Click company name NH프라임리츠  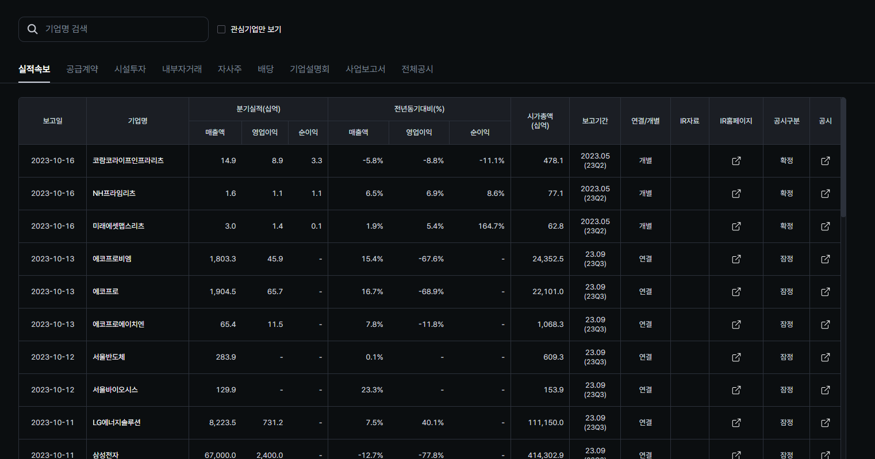coord(114,194)
